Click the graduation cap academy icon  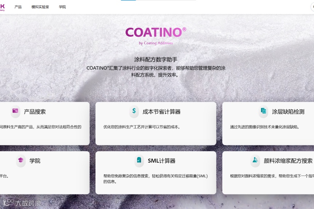(21, 160)
